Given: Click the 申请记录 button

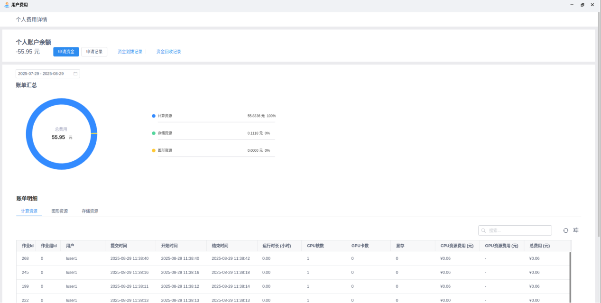Looking at the screenshot, I should 94,52.
